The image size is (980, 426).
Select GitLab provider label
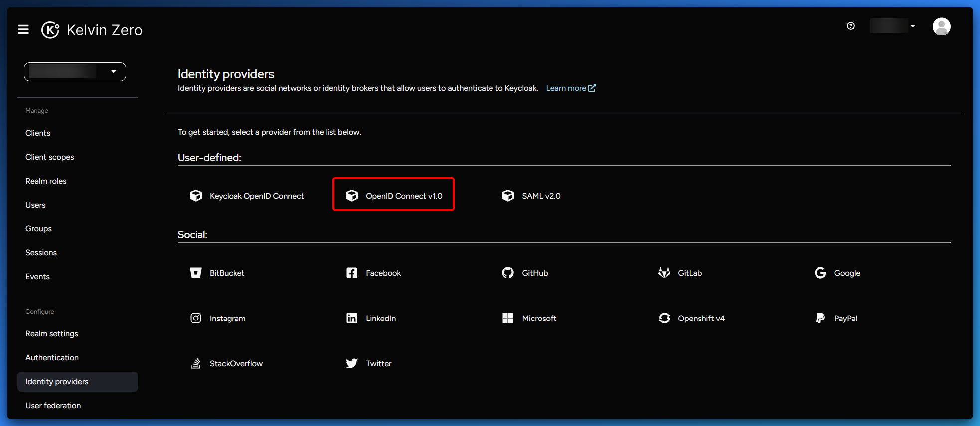click(690, 273)
